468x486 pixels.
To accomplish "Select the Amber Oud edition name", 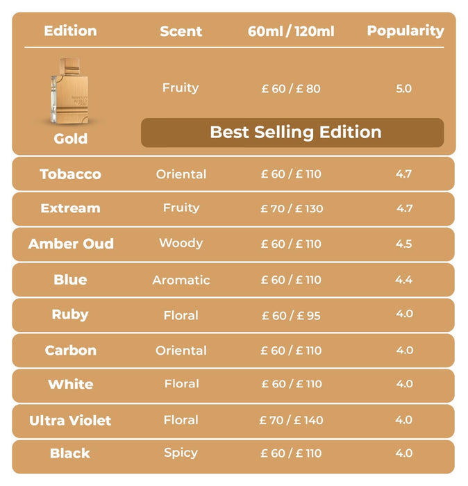I will coord(71,244).
